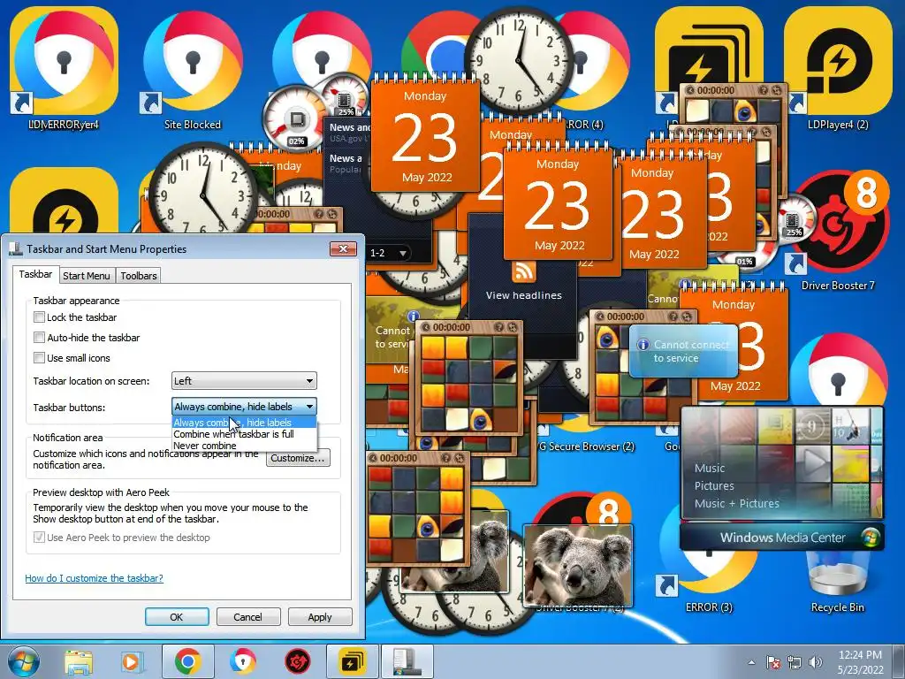Tick Lock the taskbar checkbox

click(x=39, y=317)
